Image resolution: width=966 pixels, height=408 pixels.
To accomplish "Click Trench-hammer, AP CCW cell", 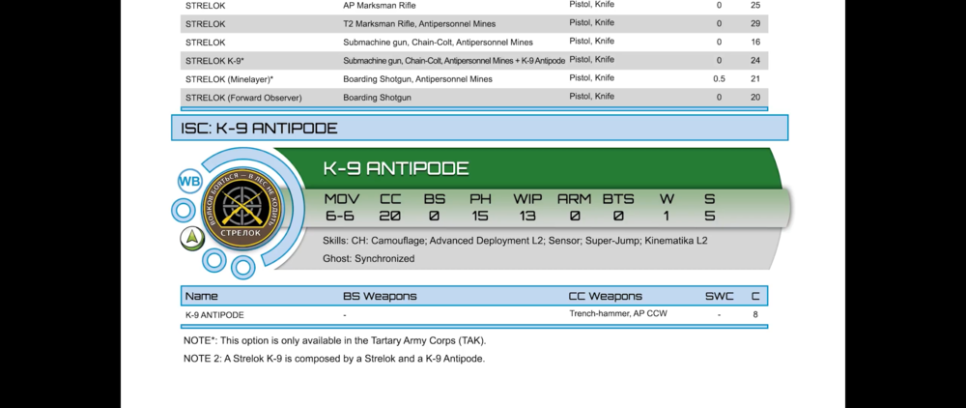I will pyautogui.click(x=618, y=313).
